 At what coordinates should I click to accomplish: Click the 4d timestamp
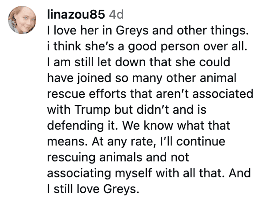coord(116,15)
